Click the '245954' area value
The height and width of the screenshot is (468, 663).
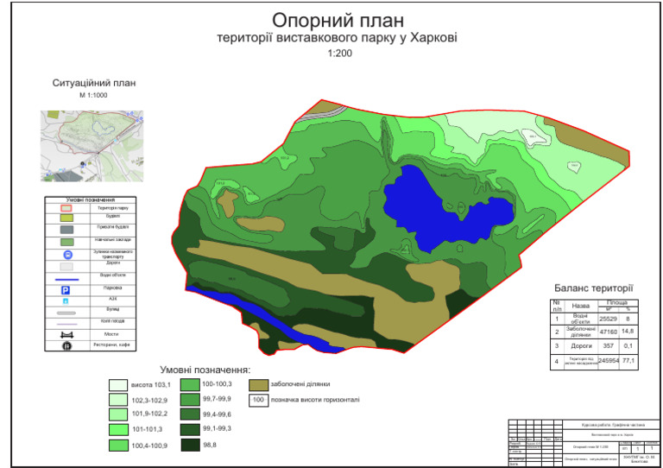tap(609, 361)
